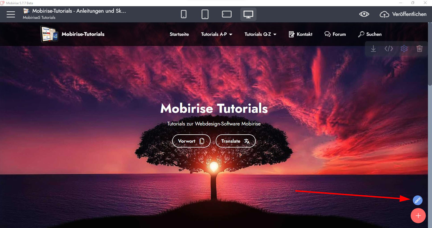The image size is (432, 228).
Task: Click the 'Mobirise5 Tutorials' site name
Action: point(39,17)
